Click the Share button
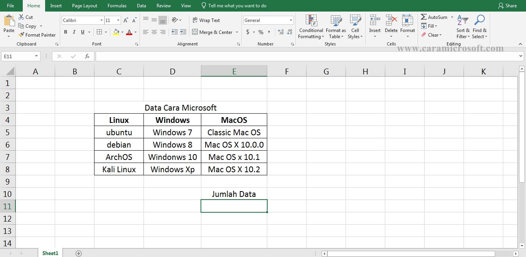526x257 pixels. click(507, 5)
